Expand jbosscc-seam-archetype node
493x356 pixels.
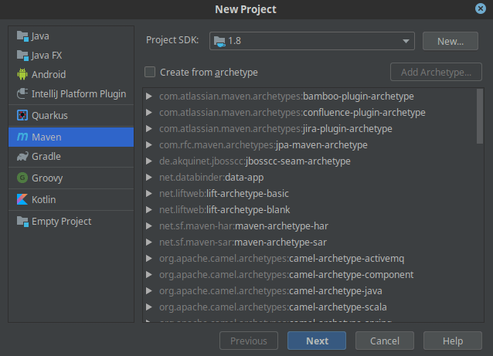tap(149, 161)
